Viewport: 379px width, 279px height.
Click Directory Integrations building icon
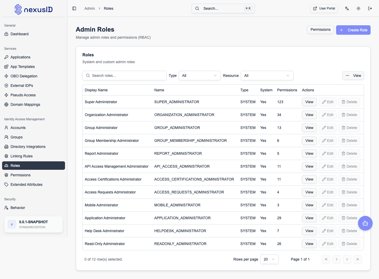tap(6, 147)
